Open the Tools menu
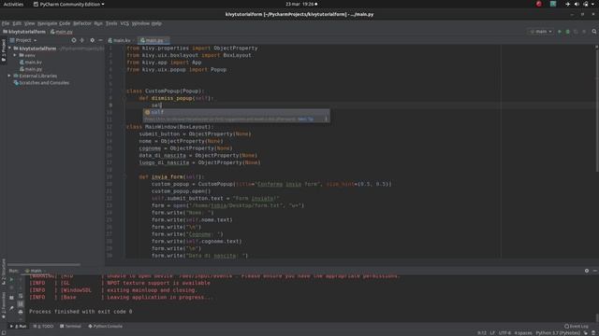 pos(111,23)
